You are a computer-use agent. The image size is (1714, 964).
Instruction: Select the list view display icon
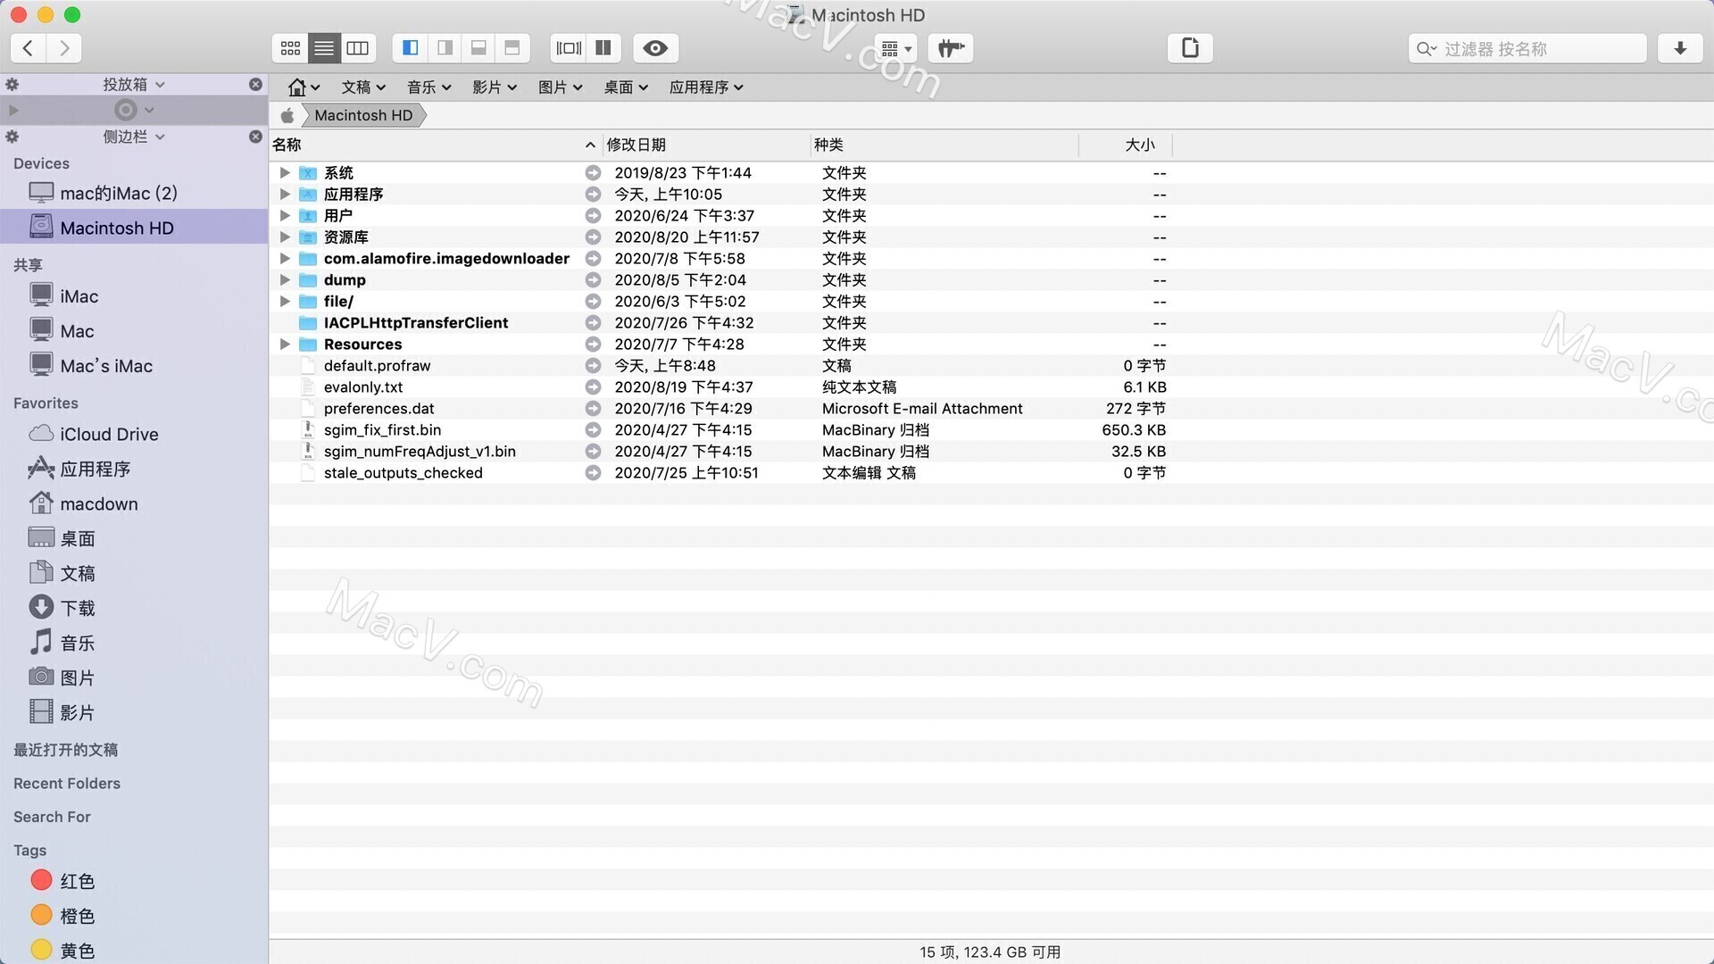click(324, 47)
